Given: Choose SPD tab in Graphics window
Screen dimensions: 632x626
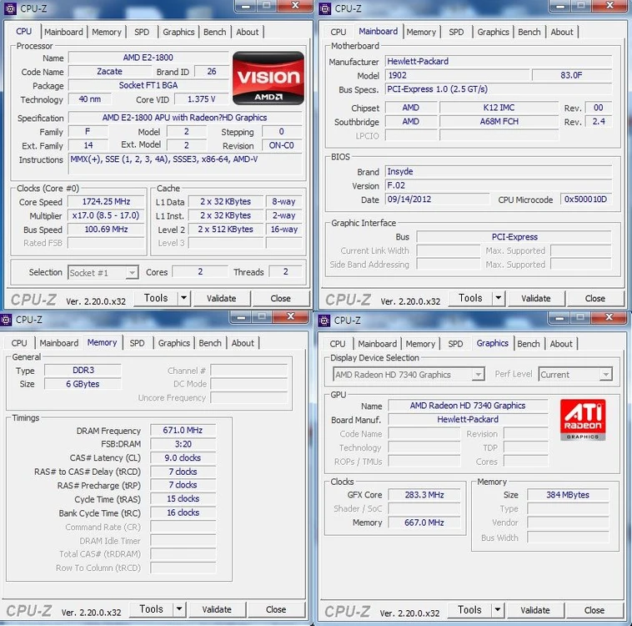Looking at the screenshot, I should 455,344.
